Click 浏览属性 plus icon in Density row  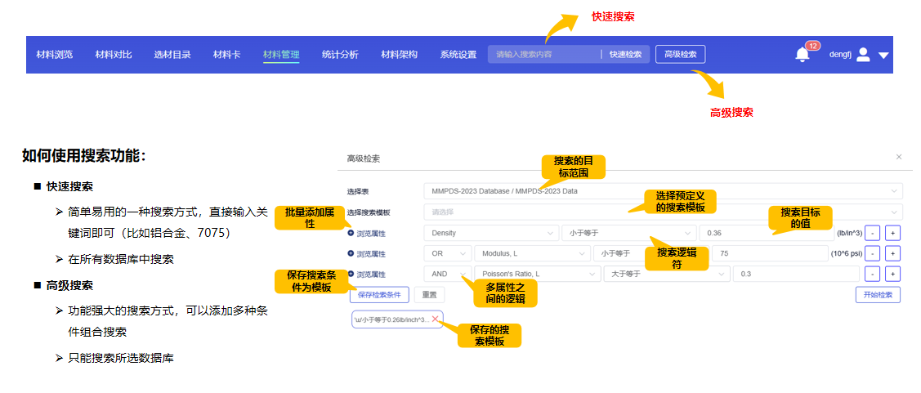pos(351,233)
